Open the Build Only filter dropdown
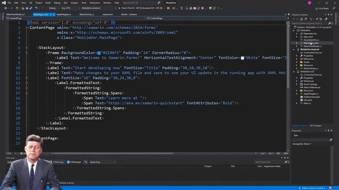This screenshot has width=339, height=190. click(103, 162)
